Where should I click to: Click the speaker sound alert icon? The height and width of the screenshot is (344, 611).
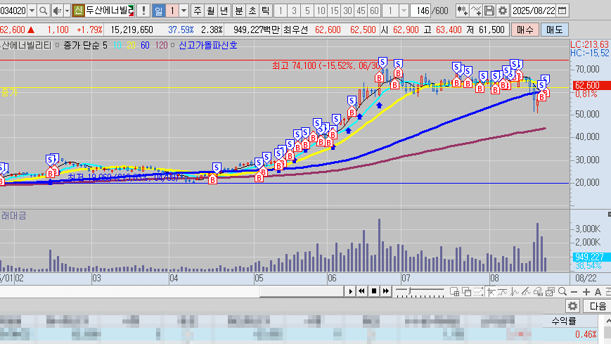click(x=57, y=11)
